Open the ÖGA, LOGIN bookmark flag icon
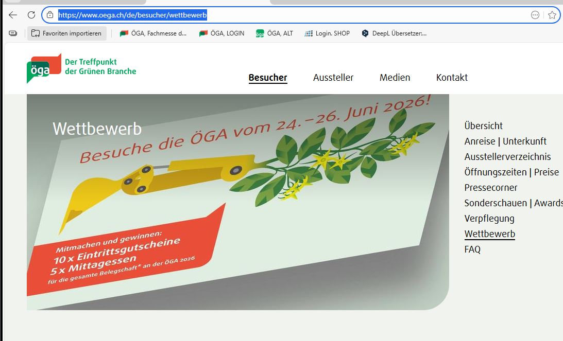 (x=204, y=33)
